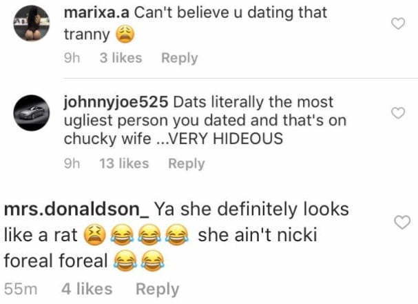Select the 9h timestamp under marixa.a
Viewport: 418px width, 304px height.
point(72,58)
